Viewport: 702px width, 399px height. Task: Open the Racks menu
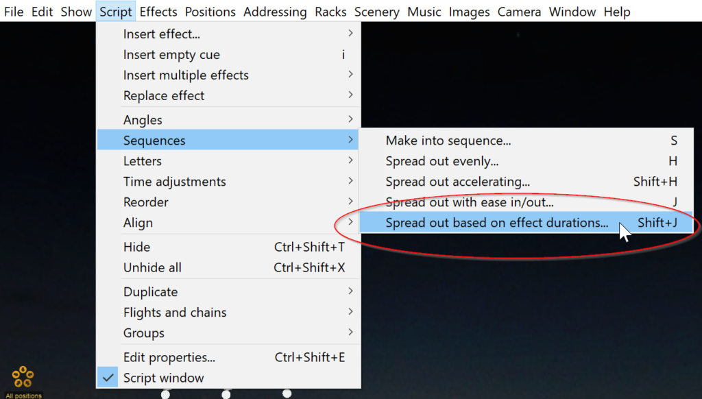pyautogui.click(x=330, y=12)
